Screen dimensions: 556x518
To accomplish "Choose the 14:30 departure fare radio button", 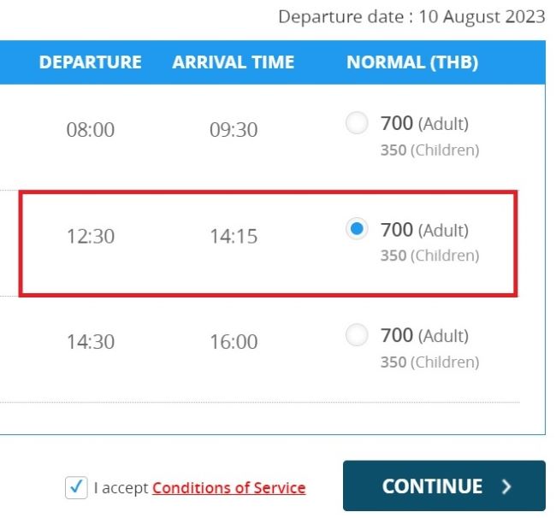I will [357, 334].
